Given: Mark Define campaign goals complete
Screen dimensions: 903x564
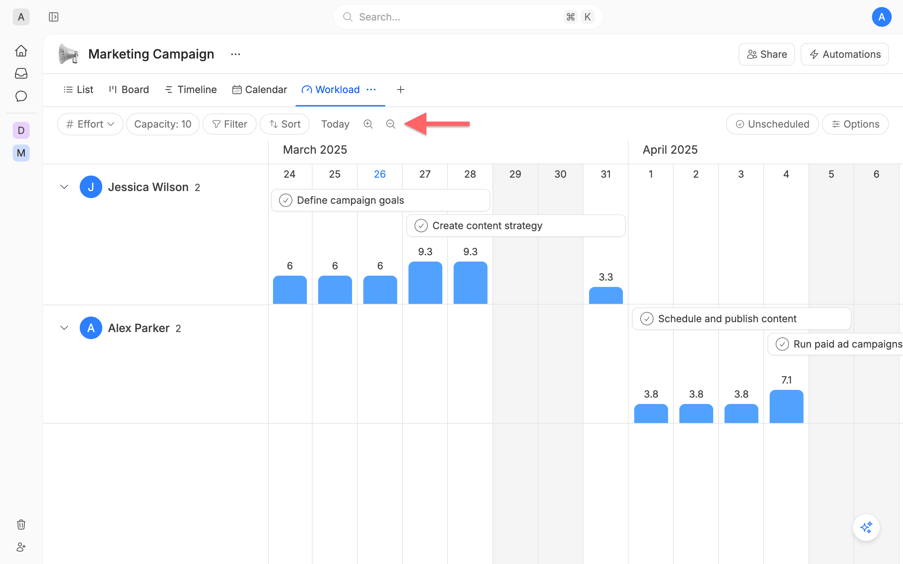Looking at the screenshot, I should (285, 200).
